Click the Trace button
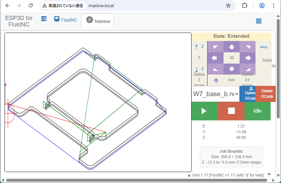This screenshot has height=183, width=281. point(267,60)
